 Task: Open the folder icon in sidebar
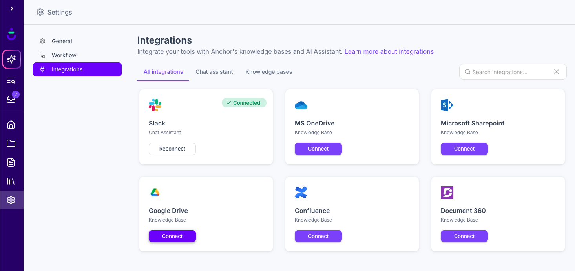(11, 144)
